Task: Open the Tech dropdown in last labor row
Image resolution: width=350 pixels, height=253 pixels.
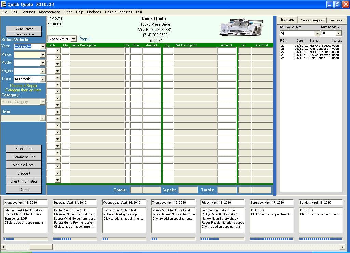Action: point(57,180)
